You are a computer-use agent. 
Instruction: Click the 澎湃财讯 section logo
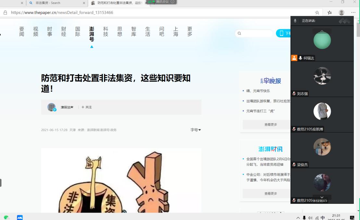point(270,149)
